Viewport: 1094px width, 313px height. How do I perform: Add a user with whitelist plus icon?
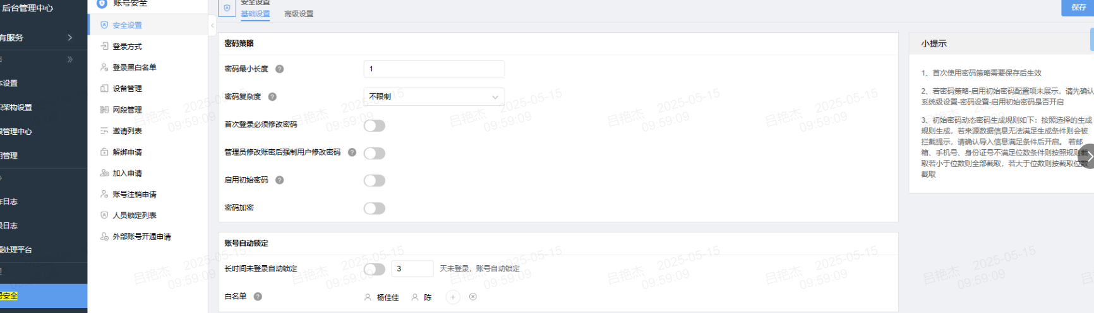453,297
